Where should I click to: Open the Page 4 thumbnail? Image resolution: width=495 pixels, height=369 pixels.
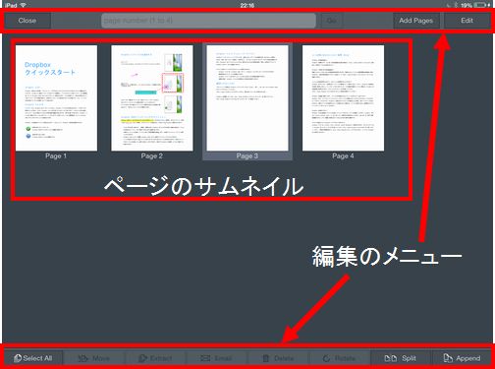click(x=343, y=98)
